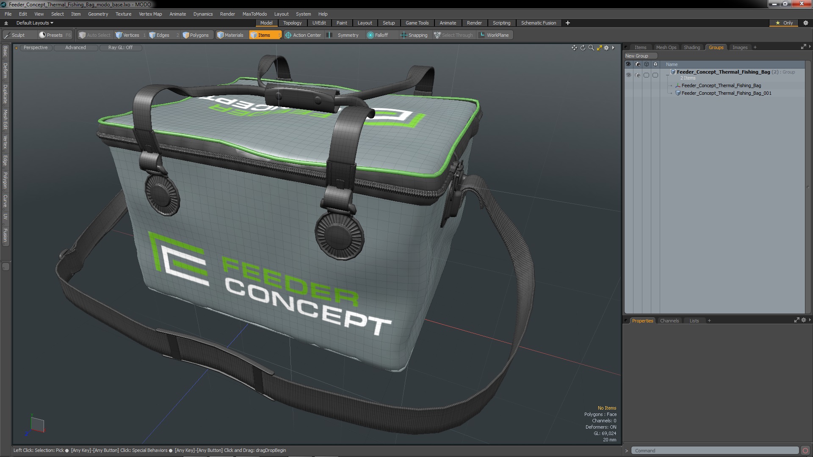Click Groups panel vertical scrollbar
Image resolution: width=813 pixels, height=457 pixels.
[807, 187]
